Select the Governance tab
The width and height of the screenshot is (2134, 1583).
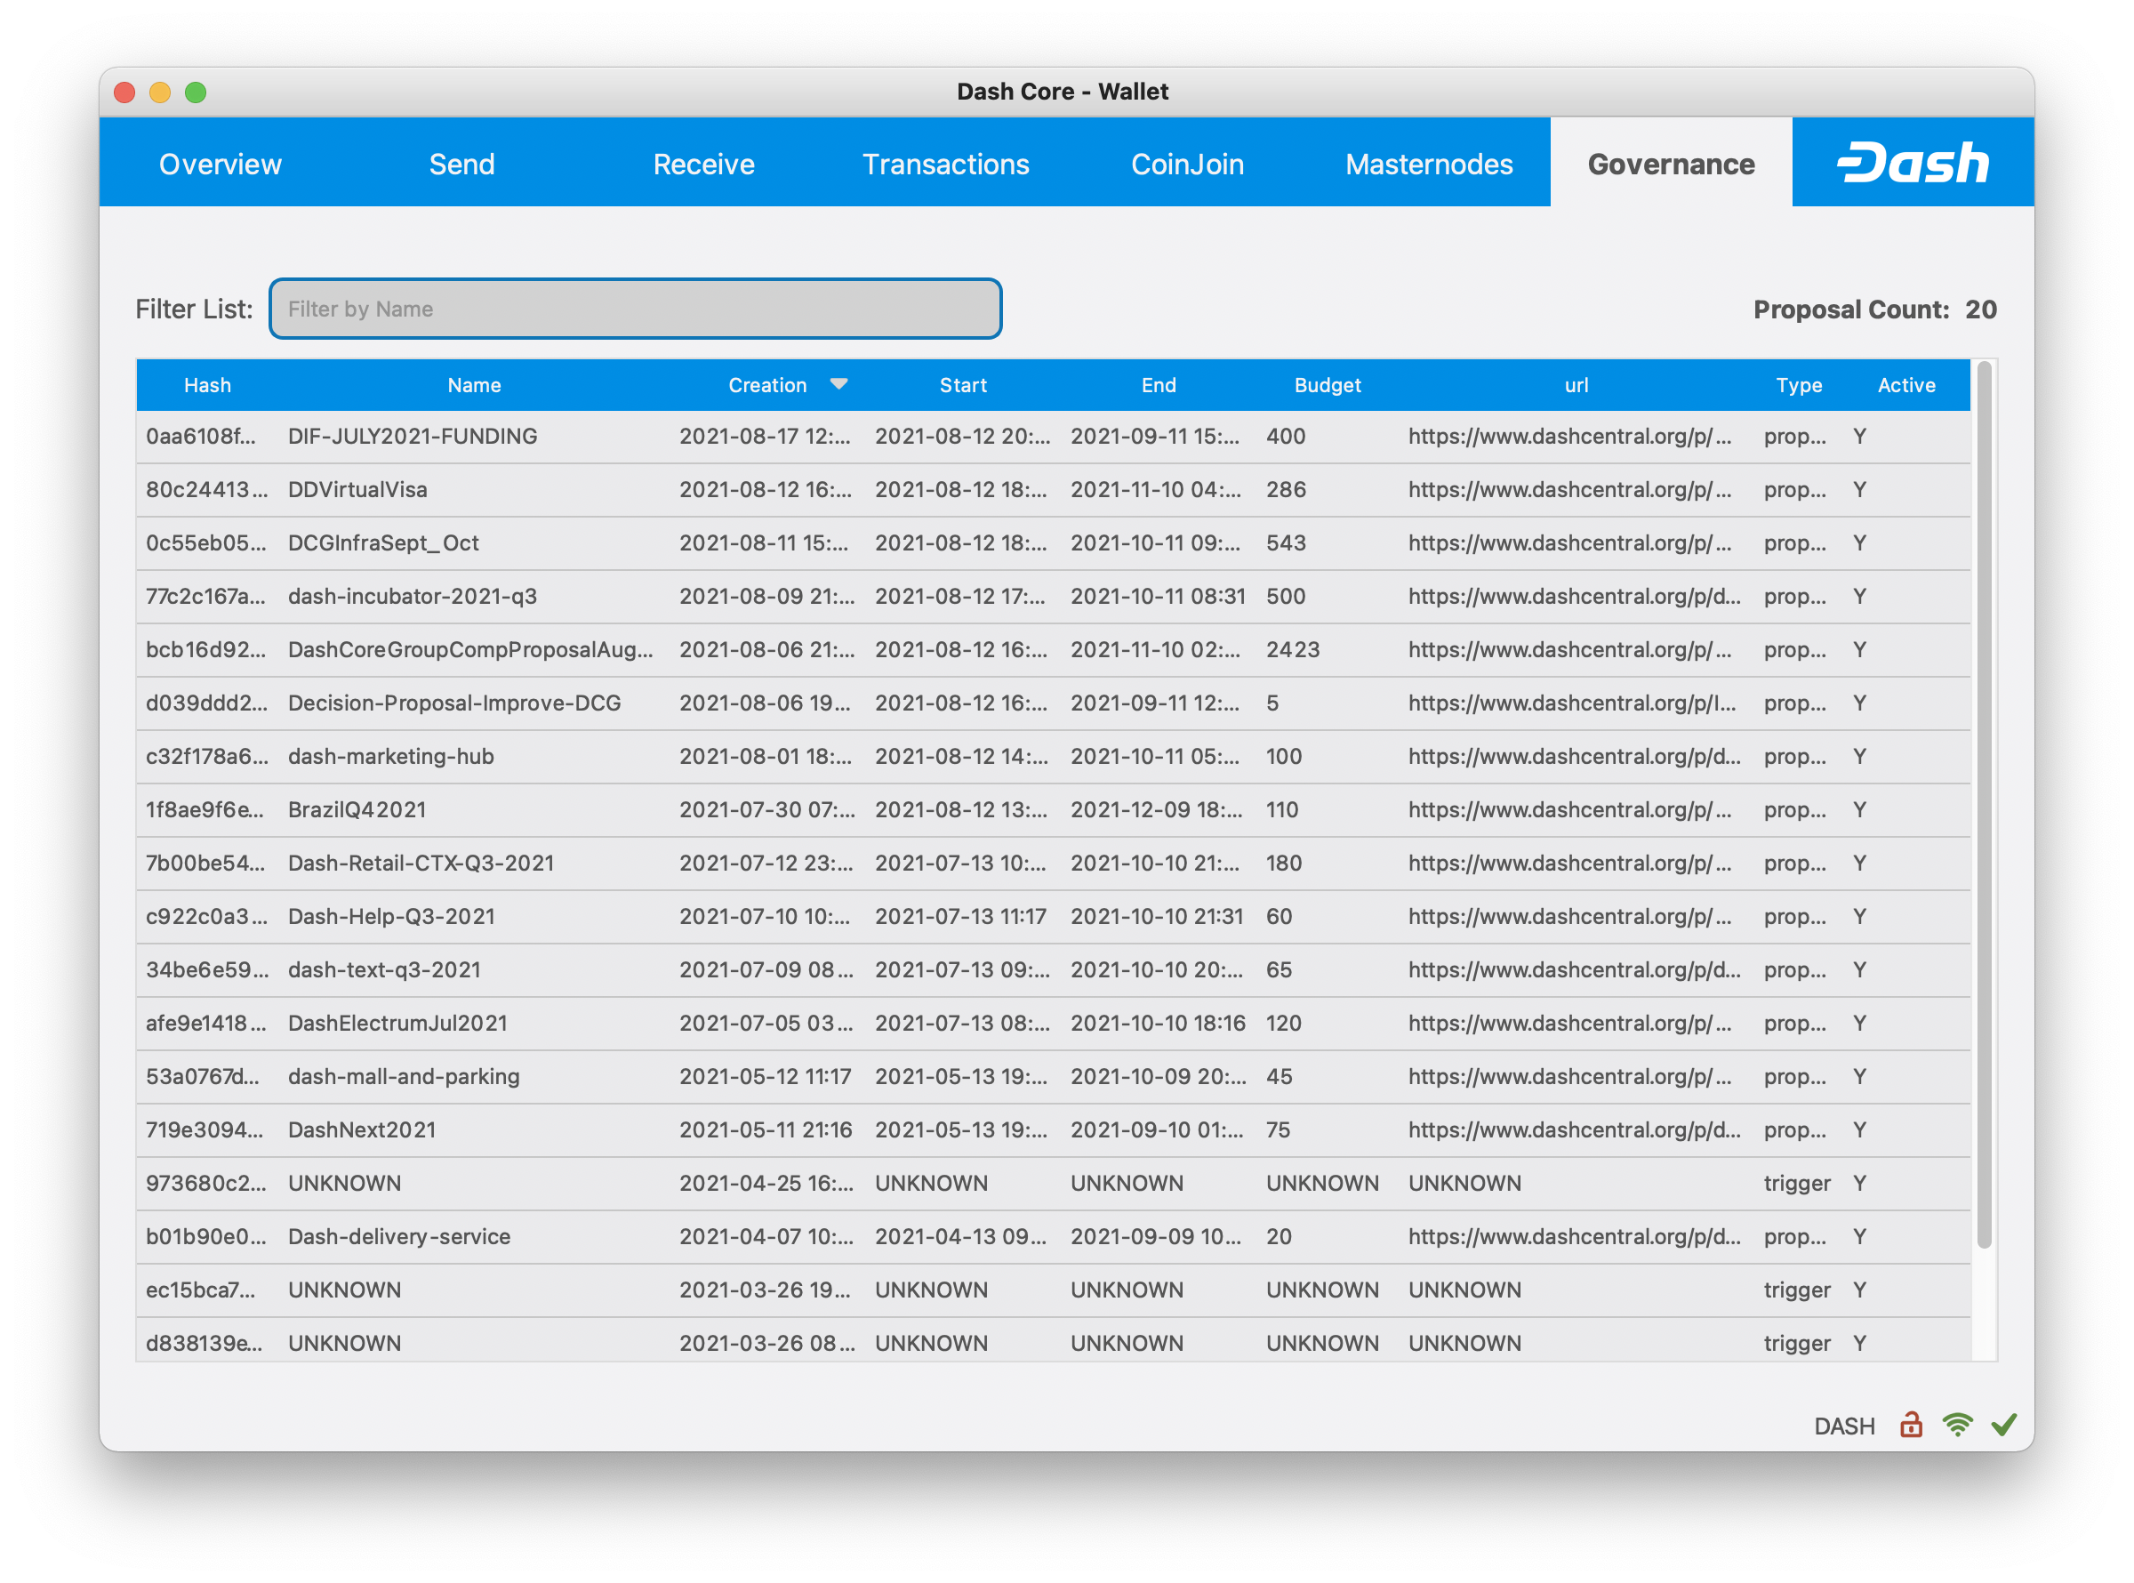tap(1671, 163)
